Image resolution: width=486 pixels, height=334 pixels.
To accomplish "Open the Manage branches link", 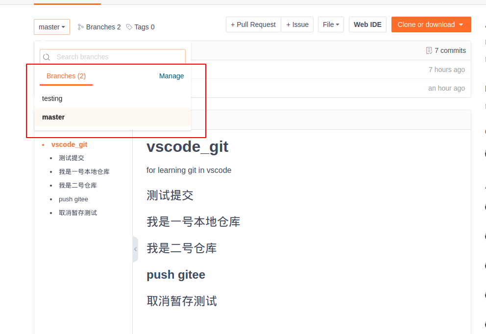I will tap(171, 76).
